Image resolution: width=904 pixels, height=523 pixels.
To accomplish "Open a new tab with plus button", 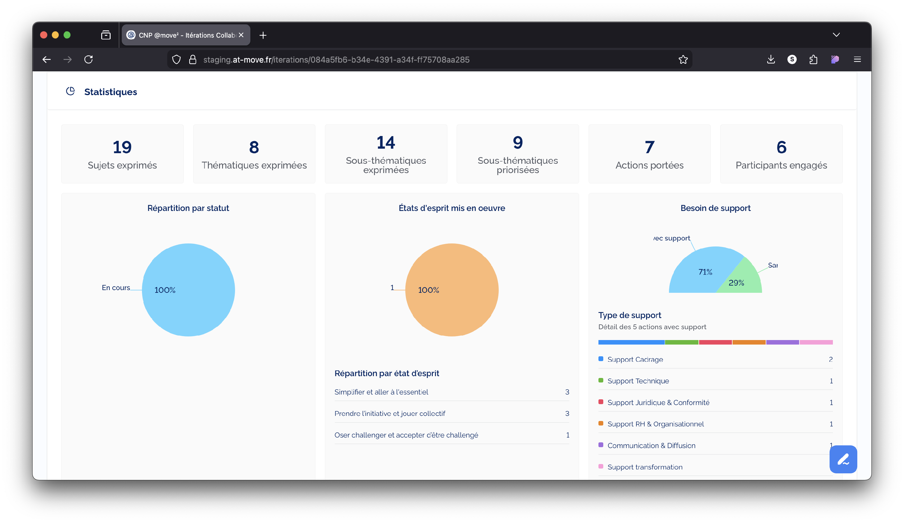I will [263, 35].
